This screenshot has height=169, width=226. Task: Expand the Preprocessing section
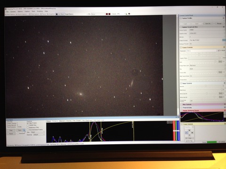pyautogui.click(x=182, y=108)
